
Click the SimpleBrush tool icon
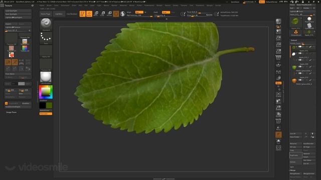coord(295,32)
